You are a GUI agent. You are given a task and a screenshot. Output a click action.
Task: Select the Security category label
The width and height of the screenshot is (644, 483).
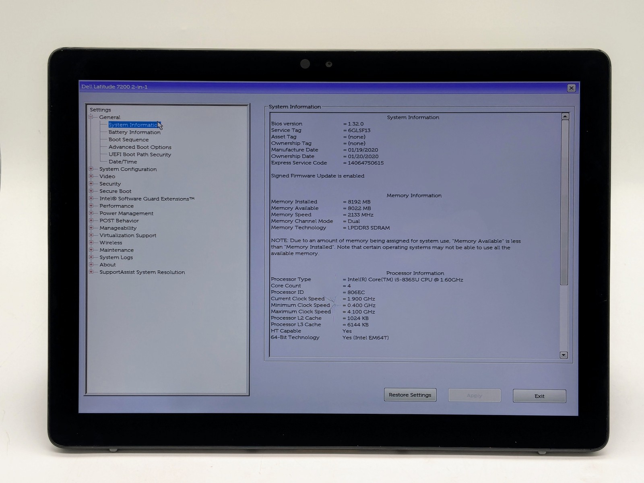tap(110, 184)
